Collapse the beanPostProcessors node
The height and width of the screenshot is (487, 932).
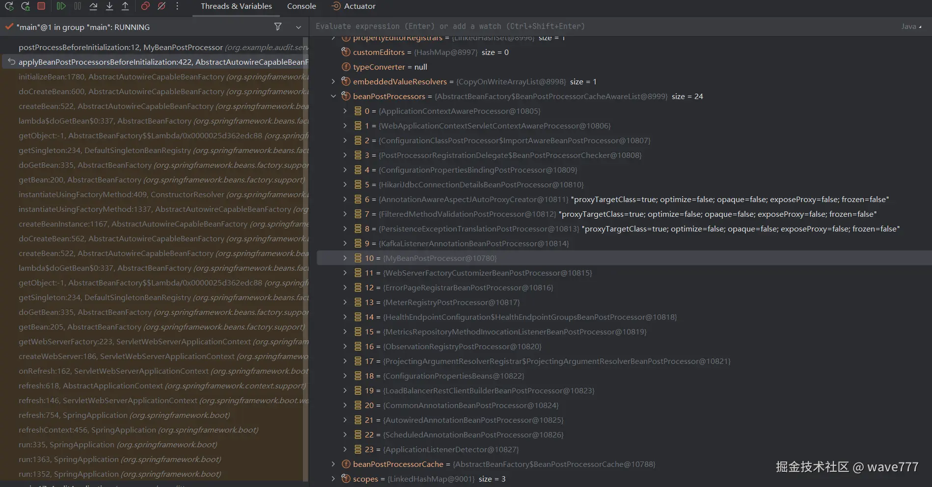pos(333,97)
